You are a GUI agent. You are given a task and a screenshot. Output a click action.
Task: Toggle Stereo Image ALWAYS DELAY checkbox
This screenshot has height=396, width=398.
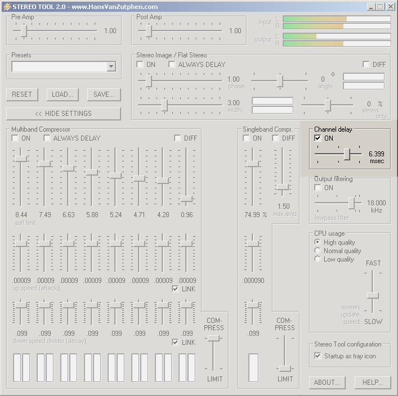coord(172,65)
